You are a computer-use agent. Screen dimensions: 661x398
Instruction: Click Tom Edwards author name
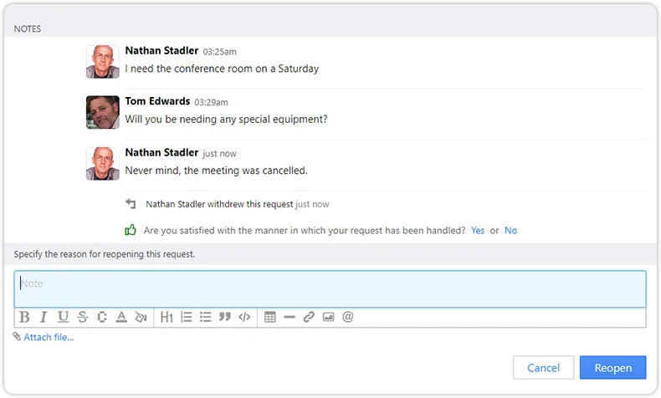(x=157, y=101)
